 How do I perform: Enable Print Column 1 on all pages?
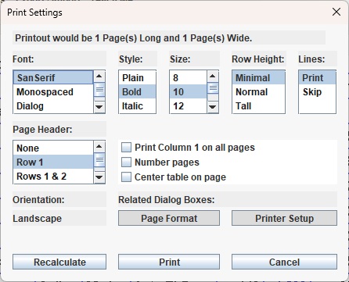coord(127,148)
